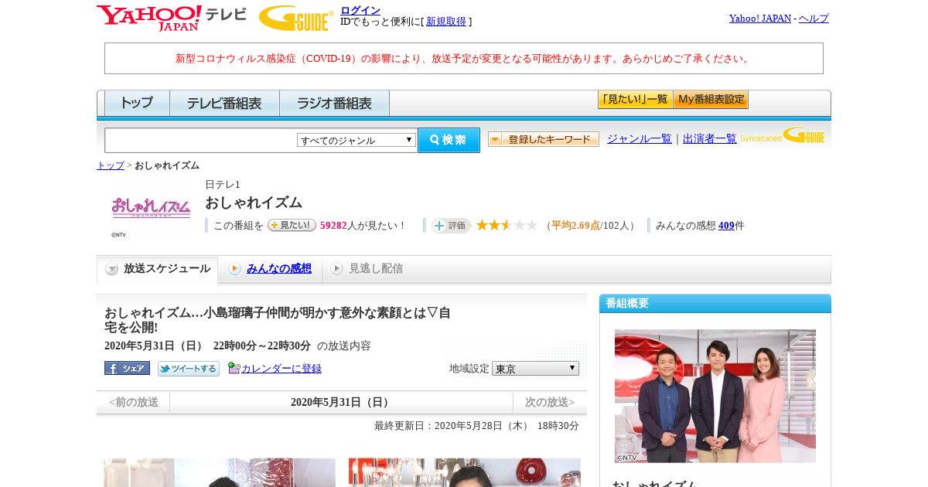Click the grey play icon beside 見逃し配信
Viewport: 928px width, 487px height.
coord(336,268)
